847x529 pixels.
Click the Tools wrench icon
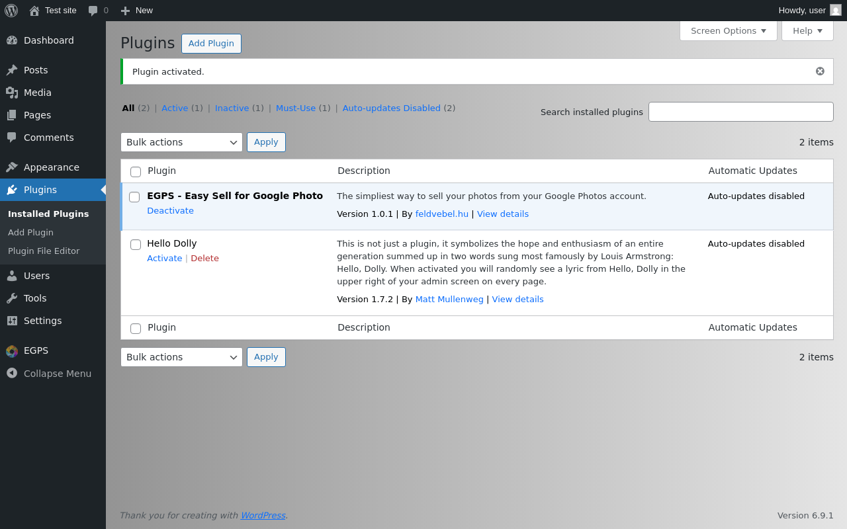[x=12, y=298]
